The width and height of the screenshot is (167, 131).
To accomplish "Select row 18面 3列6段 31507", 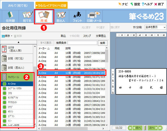I will (x=71, y=57).
